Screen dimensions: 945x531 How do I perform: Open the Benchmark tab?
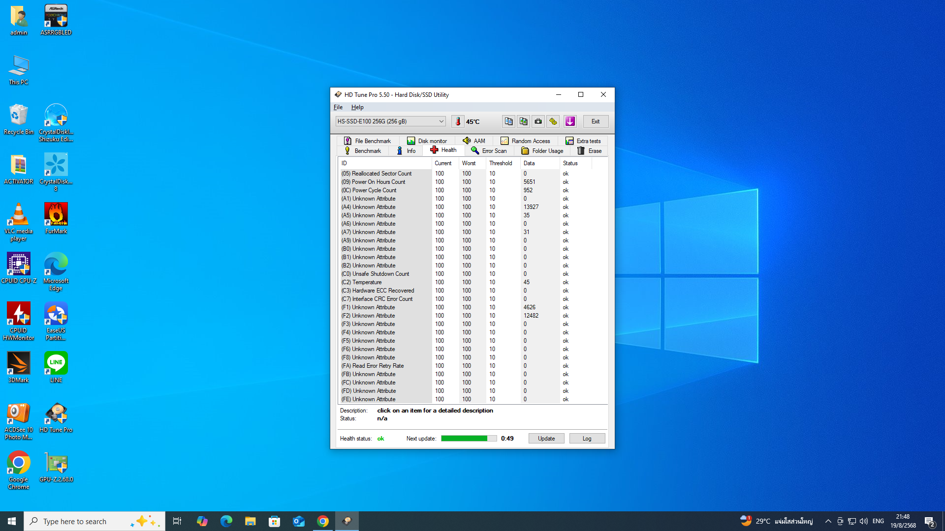[362, 151]
